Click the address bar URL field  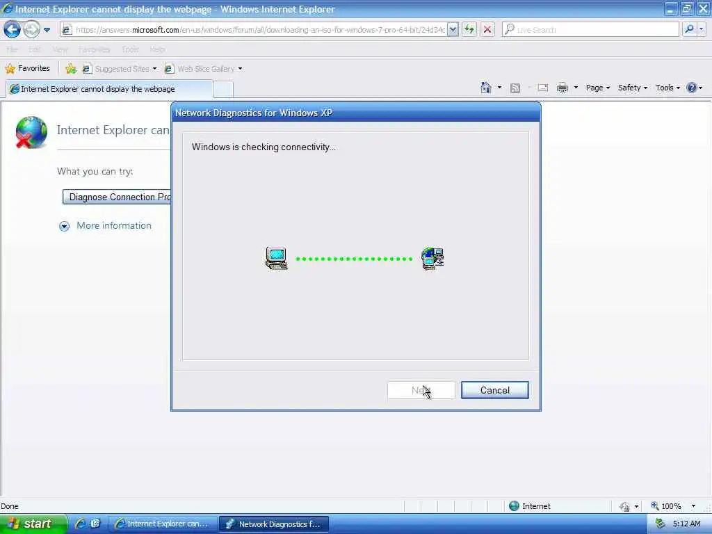(260, 30)
